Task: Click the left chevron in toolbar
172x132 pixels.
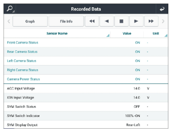Action: tap(8, 21)
